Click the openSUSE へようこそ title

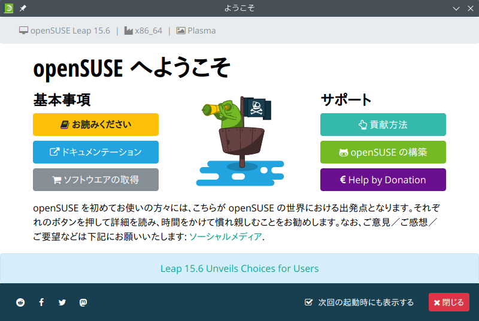point(131,68)
